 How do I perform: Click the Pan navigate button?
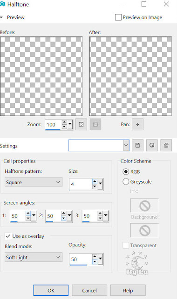click(137, 124)
